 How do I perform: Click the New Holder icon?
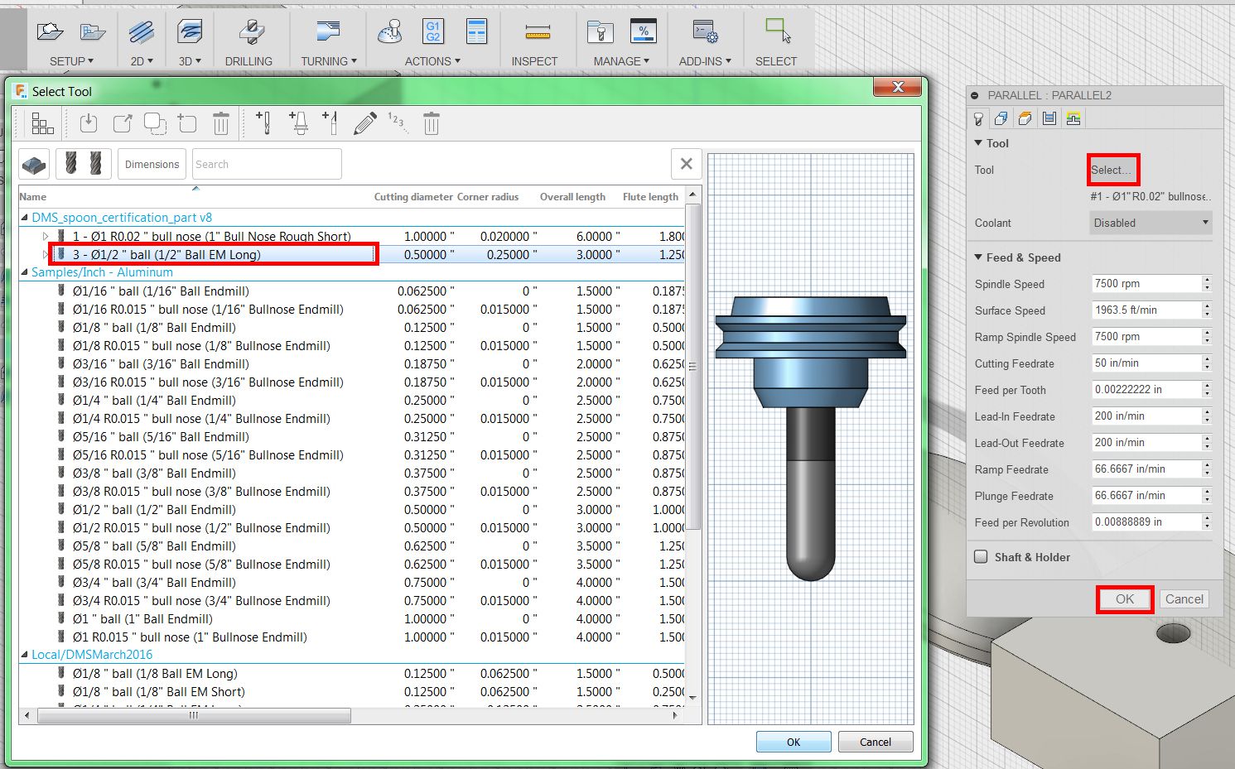[299, 123]
